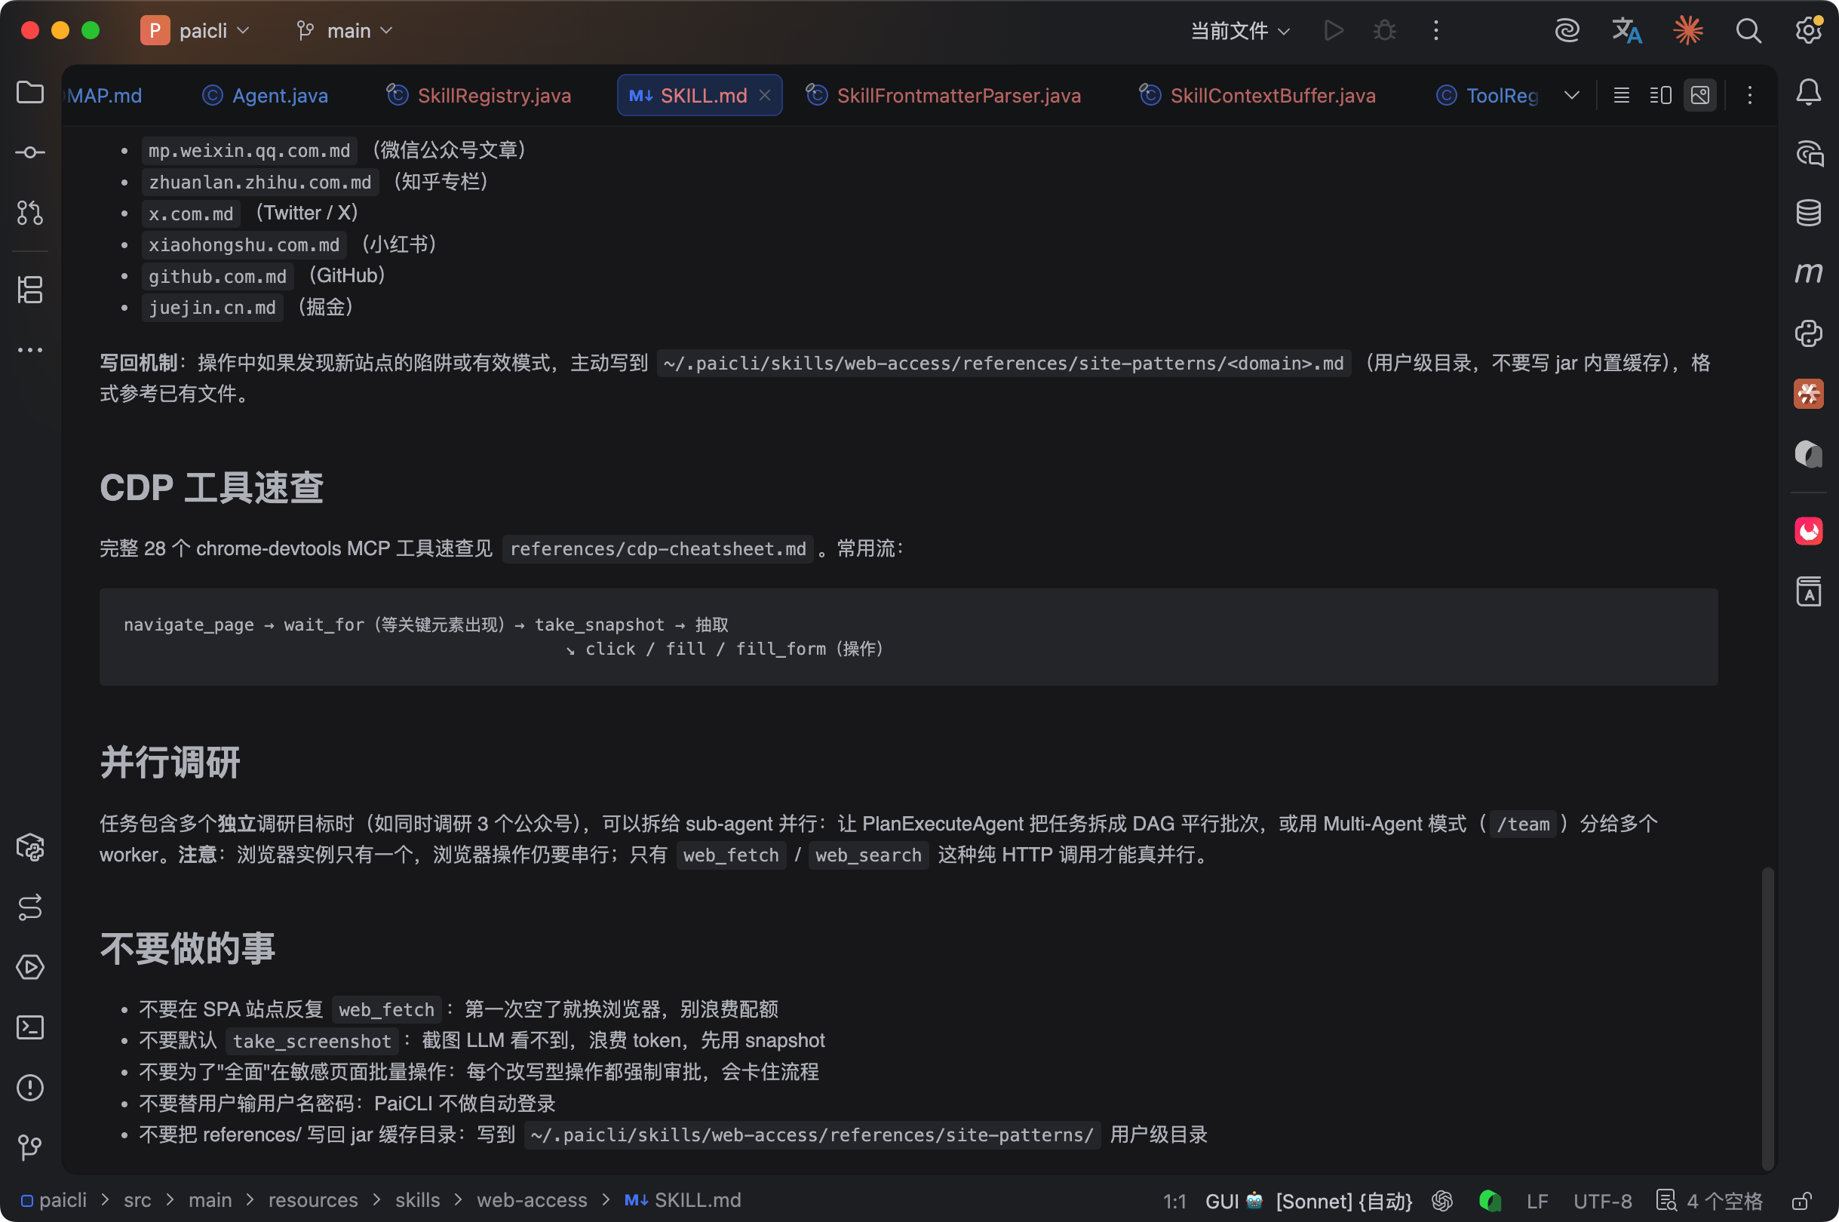Click the green leaf icon in status bar
Screen dimensions: 1839x1222
click(x=1490, y=1200)
